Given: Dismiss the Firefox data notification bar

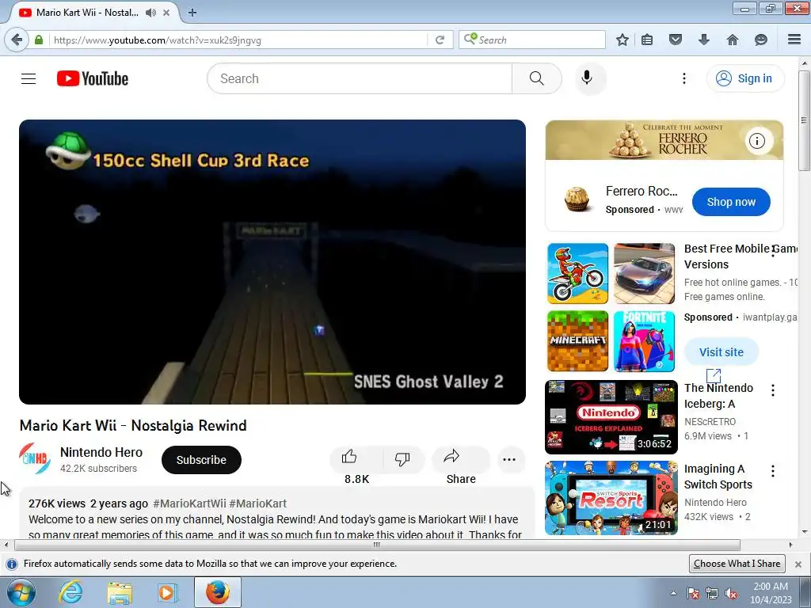Looking at the screenshot, I should [798, 564].
